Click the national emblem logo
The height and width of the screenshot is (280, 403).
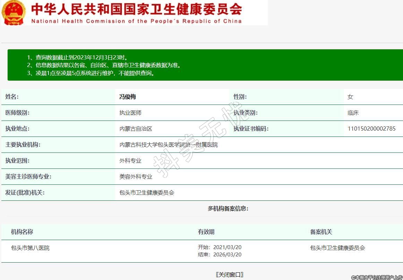coord(14,13)
